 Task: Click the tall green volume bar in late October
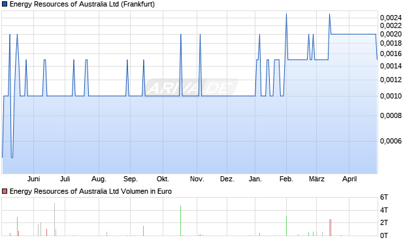(180, 221)
